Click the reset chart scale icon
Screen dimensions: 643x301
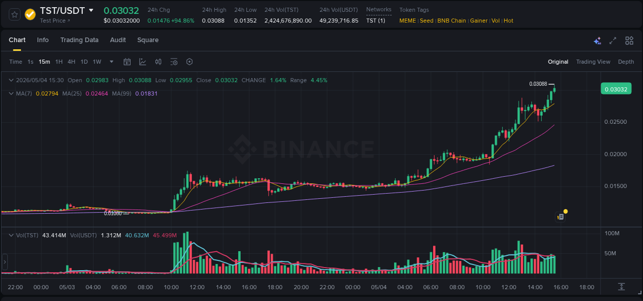click(621, 286)
